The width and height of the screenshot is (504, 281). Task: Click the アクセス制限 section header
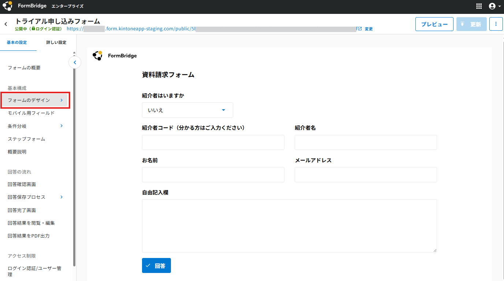22,256
